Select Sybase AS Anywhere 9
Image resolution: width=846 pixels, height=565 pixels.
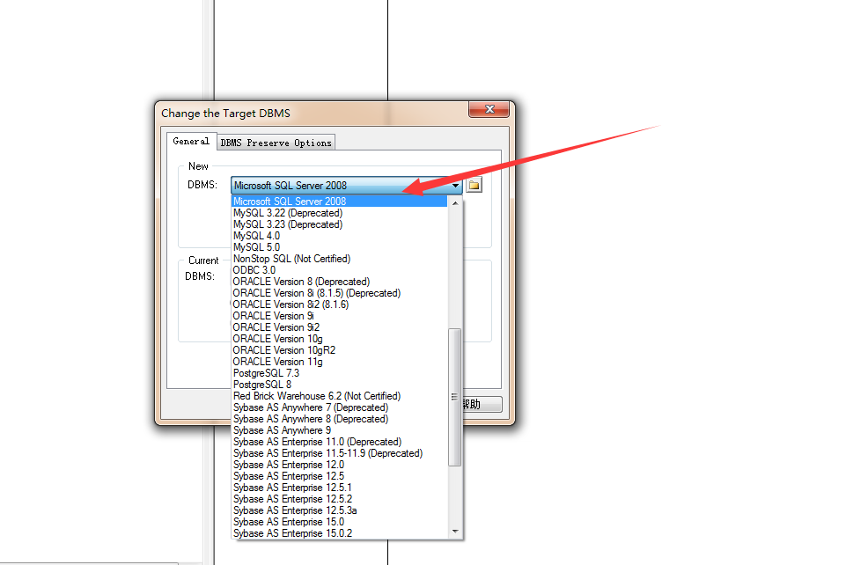pos(340,430)
